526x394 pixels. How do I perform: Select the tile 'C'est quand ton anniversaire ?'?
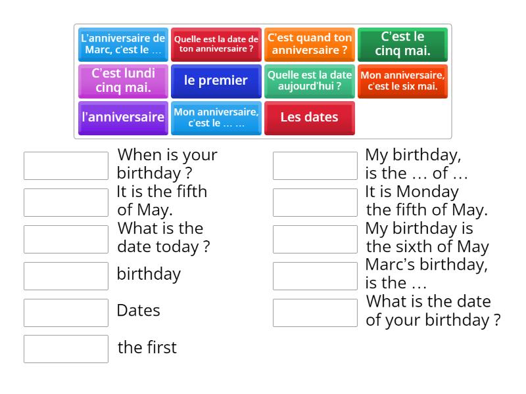pyautogui.click(x=310, y=45)
